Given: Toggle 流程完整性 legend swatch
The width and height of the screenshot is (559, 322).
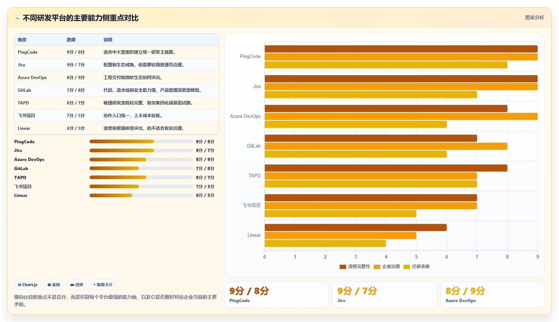Looking at the screenshot, I should click(x=343, y=267).
